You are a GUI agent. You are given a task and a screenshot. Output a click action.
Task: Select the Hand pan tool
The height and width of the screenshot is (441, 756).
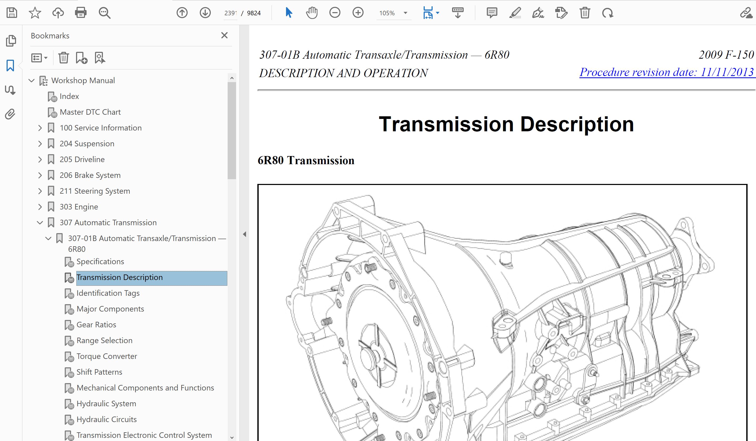point(312,13)
